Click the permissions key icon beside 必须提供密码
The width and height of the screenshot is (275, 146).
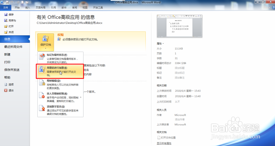coord(59,39)
